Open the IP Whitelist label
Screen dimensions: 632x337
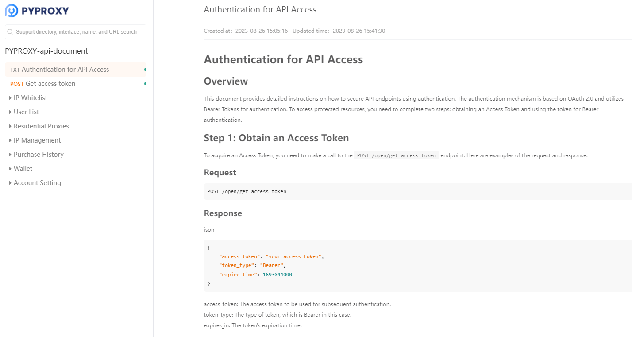coord(31,98)
